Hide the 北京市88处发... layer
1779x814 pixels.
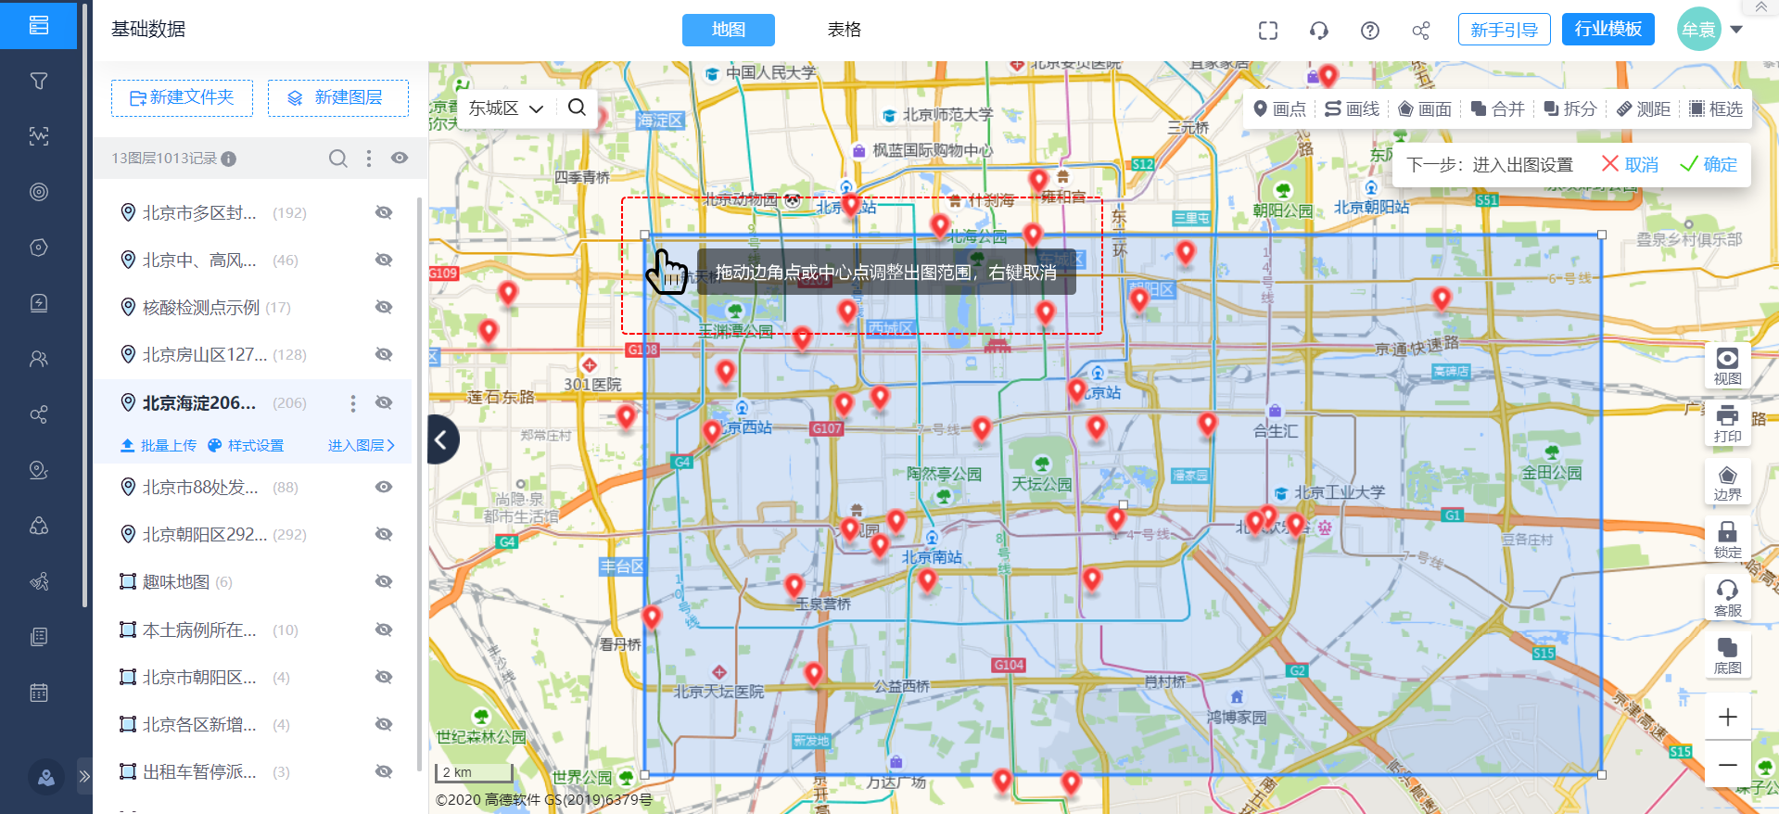(384, 487)
